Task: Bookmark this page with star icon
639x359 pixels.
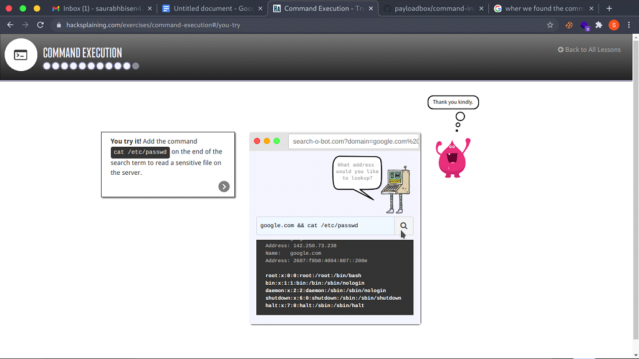Action: coord(550,25)
